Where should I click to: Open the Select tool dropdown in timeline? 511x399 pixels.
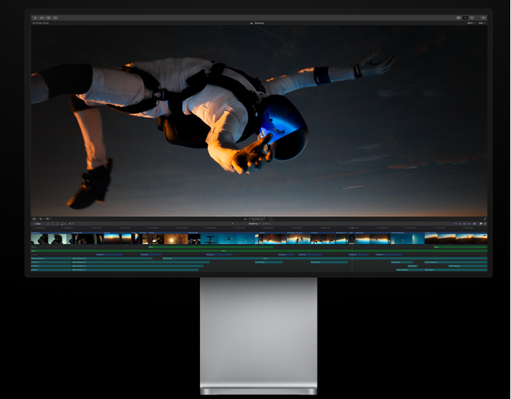point(71,224)
